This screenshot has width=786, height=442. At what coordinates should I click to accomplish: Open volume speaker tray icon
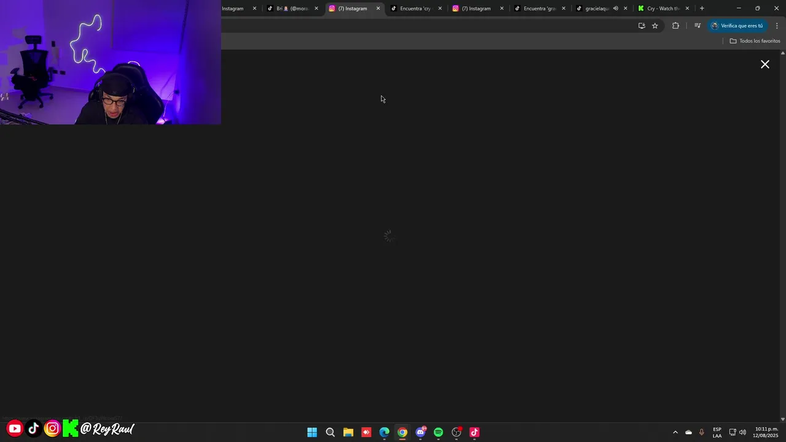pos(742,432)
